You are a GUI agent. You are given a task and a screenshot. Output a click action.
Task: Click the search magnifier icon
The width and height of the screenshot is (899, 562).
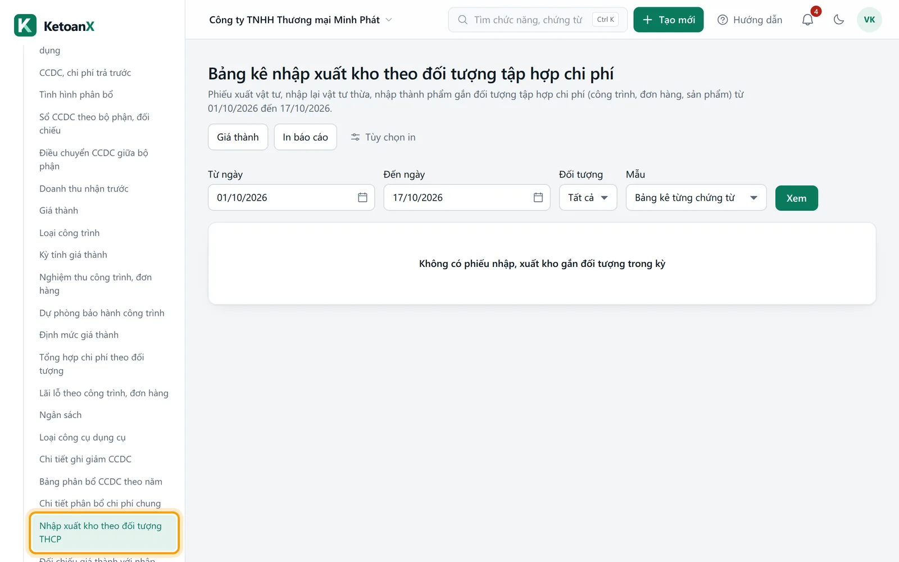(462, 20)
